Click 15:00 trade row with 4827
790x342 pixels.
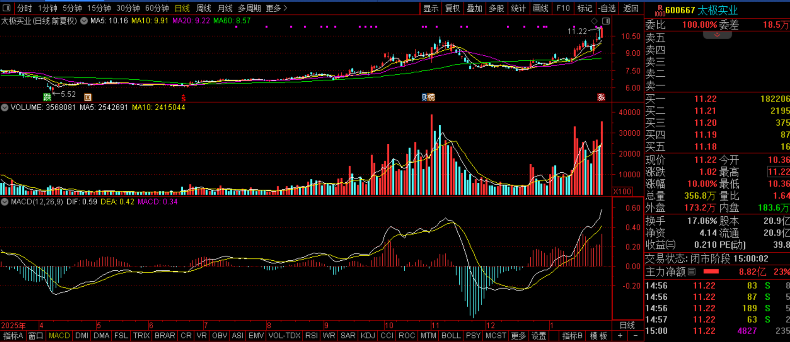point(717,331)
